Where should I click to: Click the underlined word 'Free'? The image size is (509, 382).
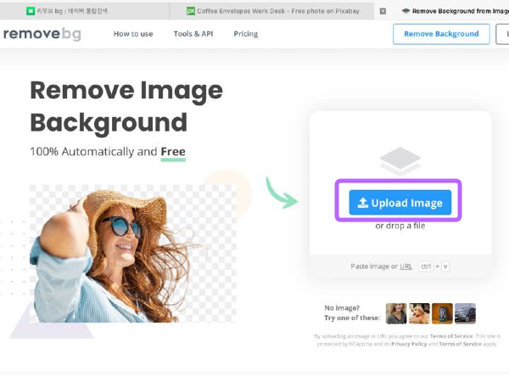click(x=173, y=152)
